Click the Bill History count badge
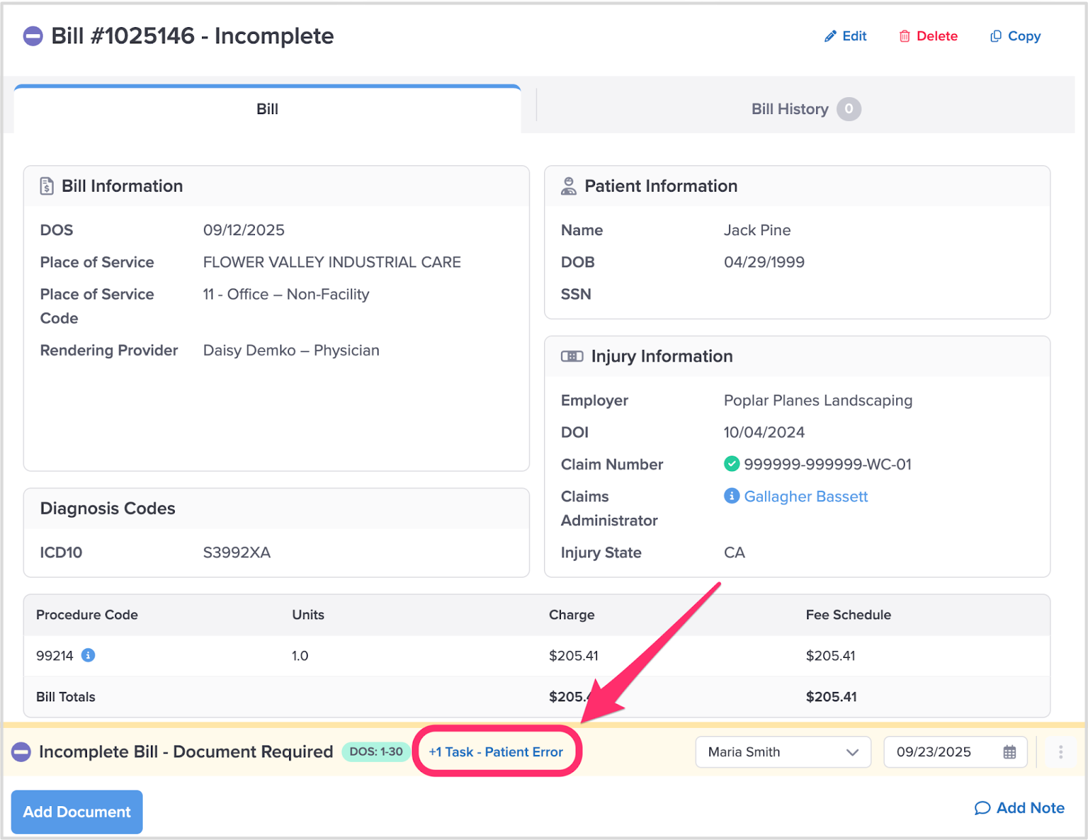1088x840 pixels. click(849, 109)
